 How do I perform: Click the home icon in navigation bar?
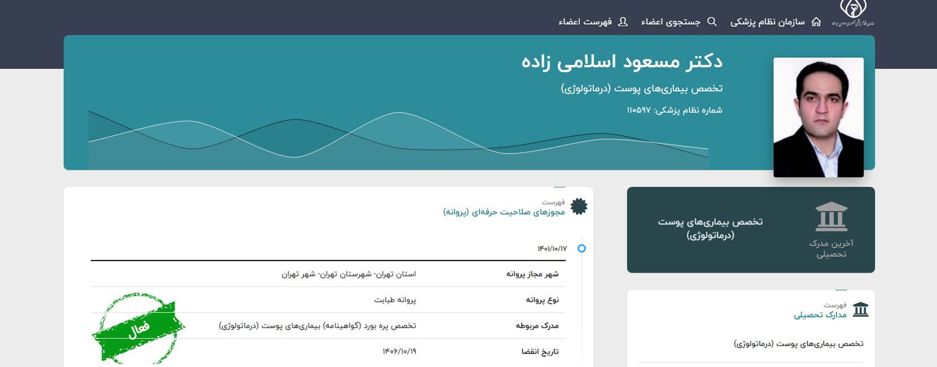[816, 22]
